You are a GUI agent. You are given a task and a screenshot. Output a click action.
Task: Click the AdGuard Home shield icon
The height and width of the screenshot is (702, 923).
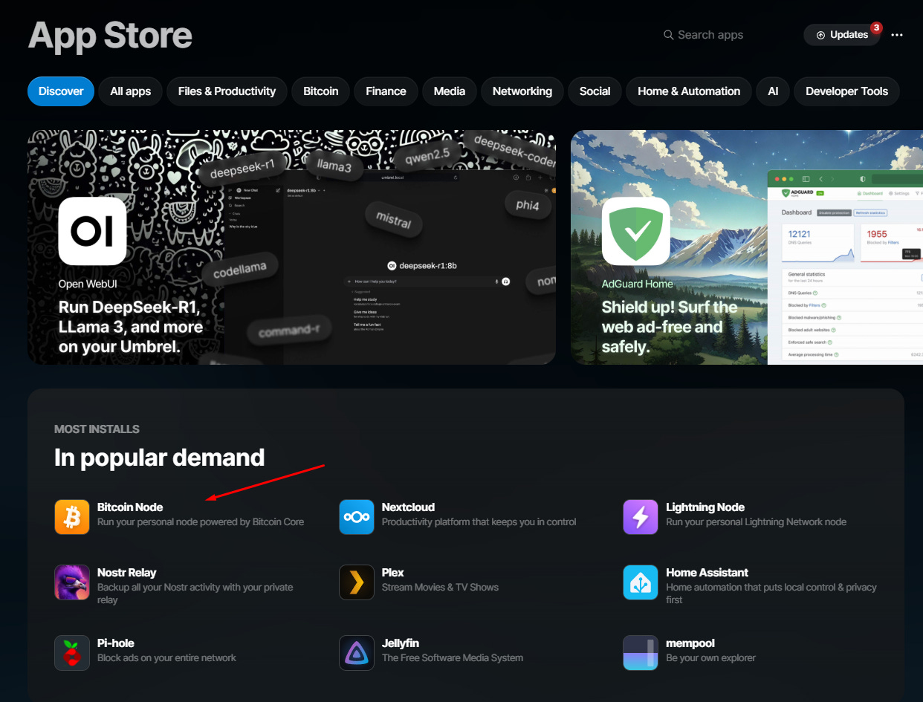pyautogui.click(x=635, y=231)
